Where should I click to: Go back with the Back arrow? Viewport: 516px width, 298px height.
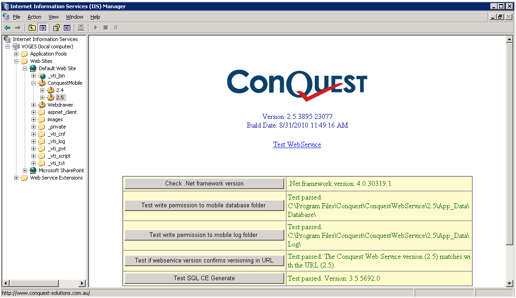tap(7, 28)
